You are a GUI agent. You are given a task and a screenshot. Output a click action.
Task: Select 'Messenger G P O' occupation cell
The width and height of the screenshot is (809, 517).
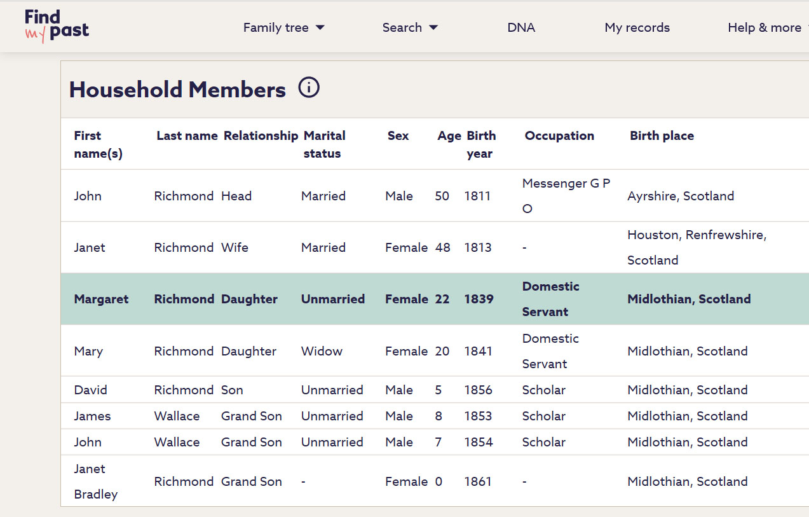[x=566, y=196]
